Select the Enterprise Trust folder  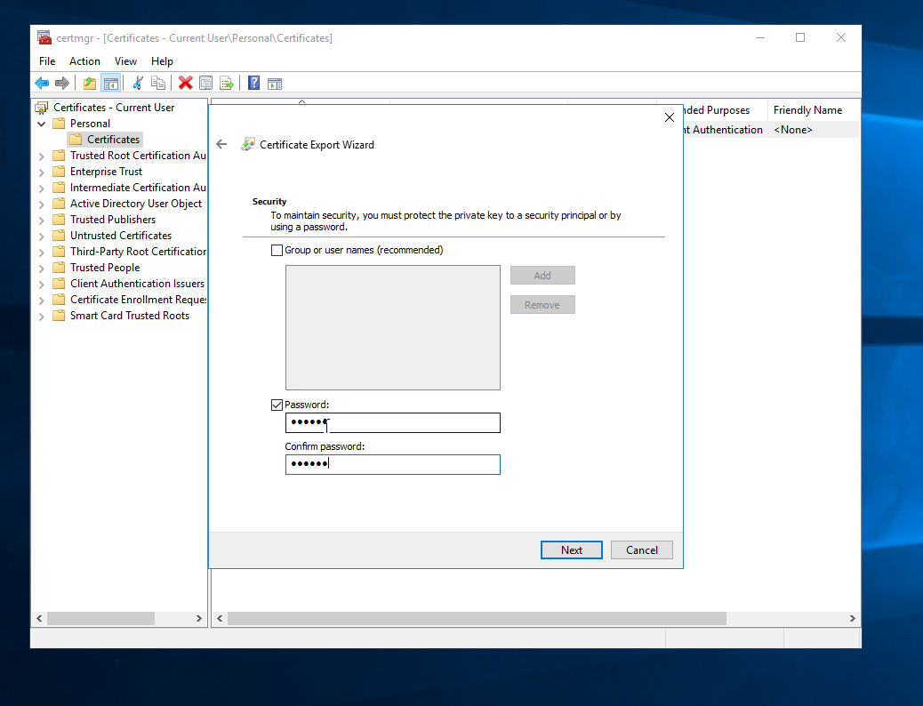click(106, 172)
